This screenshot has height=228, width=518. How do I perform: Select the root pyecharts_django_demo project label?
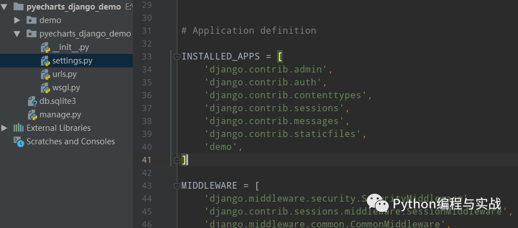[74, 7]
